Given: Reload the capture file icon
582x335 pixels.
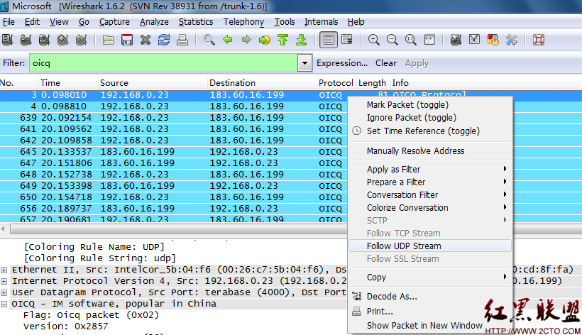Looking at the screenshot, I should 164,40.
